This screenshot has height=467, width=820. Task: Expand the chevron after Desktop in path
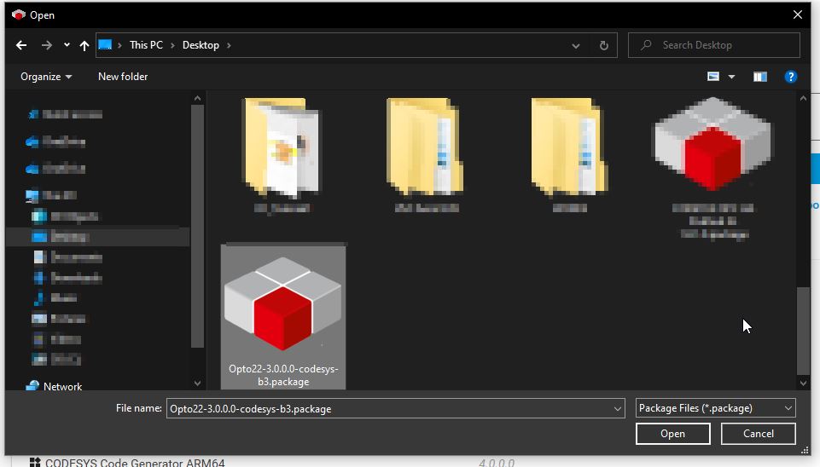229,45
